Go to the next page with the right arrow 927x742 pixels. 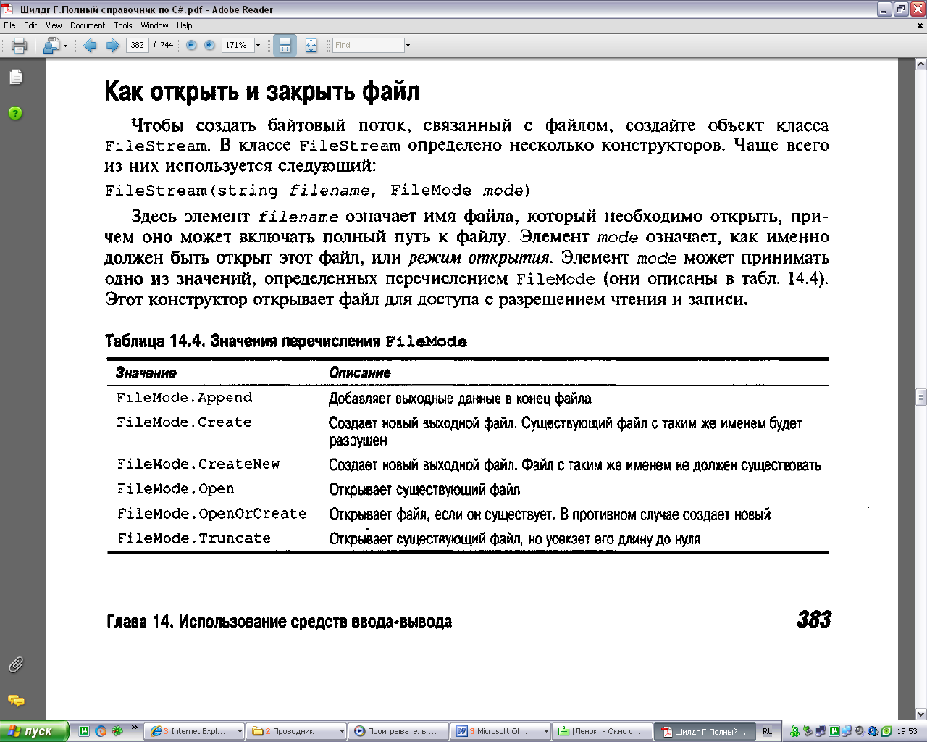(113, 46)
